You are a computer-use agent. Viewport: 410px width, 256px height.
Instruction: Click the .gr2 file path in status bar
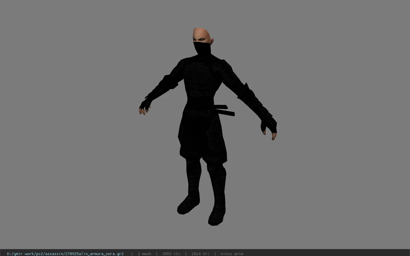[x=65, y=254]
